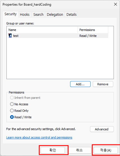Switch to the Security tab

pyautogui.click(x=10, y=14)
